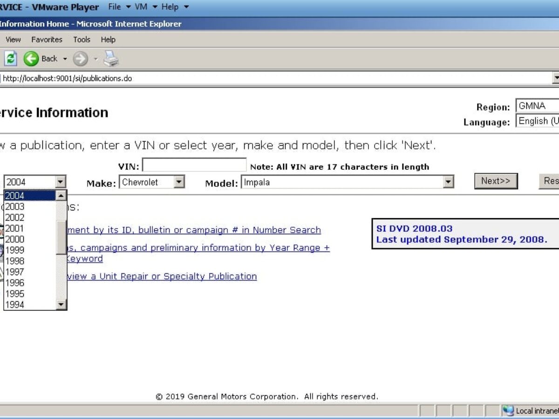Select 1997 in the year list
This screenshot has width=559, height=419.
pyautogui.click(x=30, y=272)
